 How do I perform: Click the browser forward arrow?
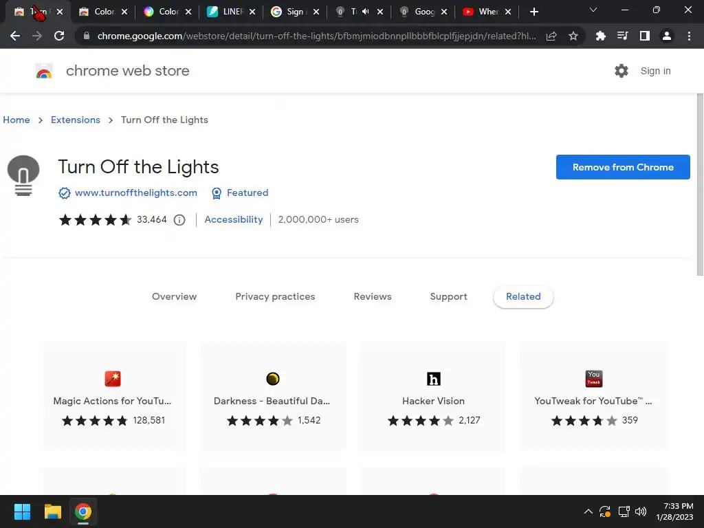(37, 36)
